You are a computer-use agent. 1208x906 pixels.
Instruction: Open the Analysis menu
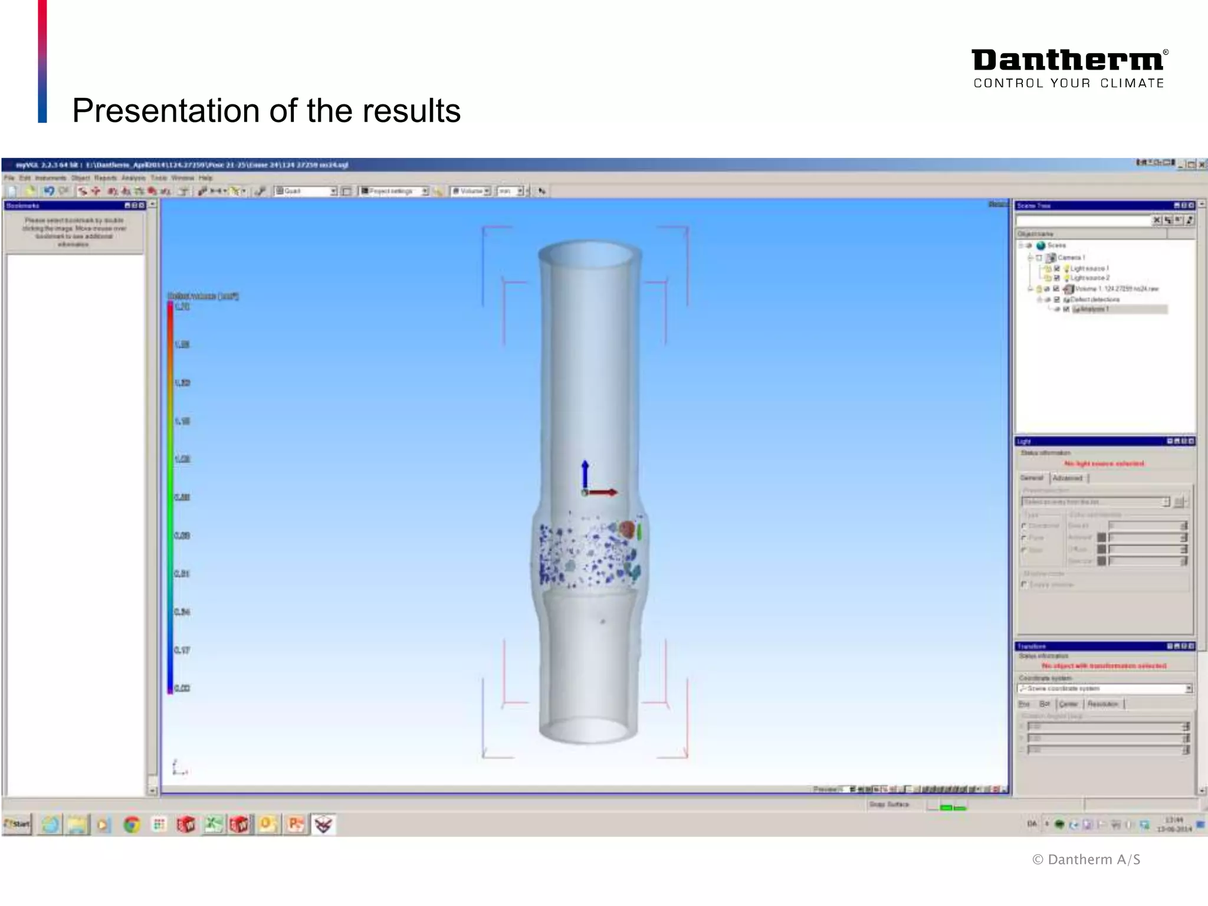pos(134,178)
